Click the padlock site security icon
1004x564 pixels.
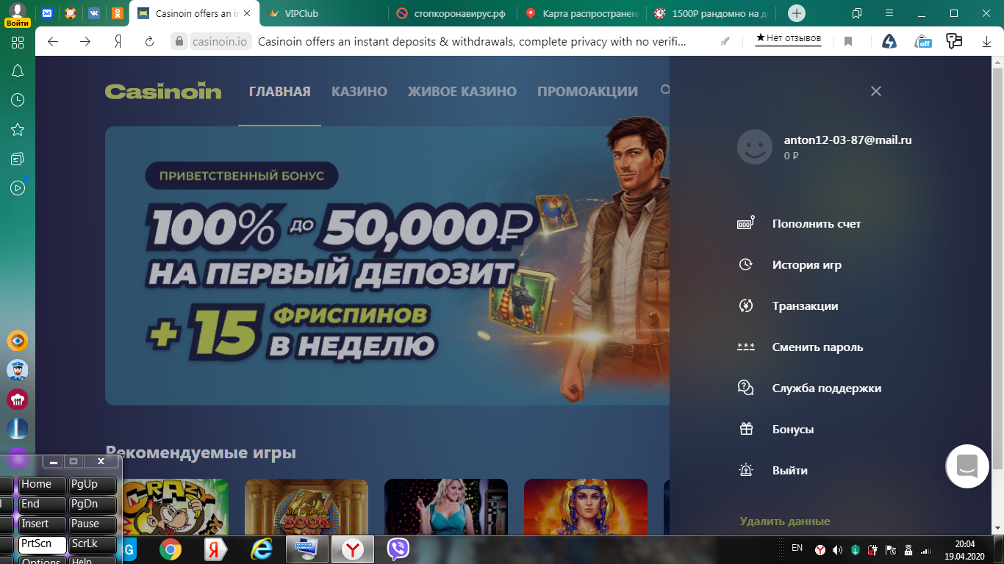pos(178,42)
